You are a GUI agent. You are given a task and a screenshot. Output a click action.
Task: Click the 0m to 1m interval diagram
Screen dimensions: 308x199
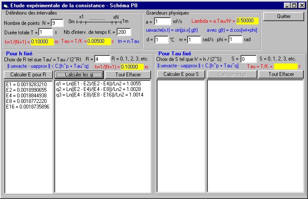tap(99, 20)
